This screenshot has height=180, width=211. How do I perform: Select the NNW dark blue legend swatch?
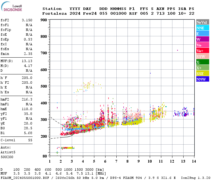coord(203,79)
